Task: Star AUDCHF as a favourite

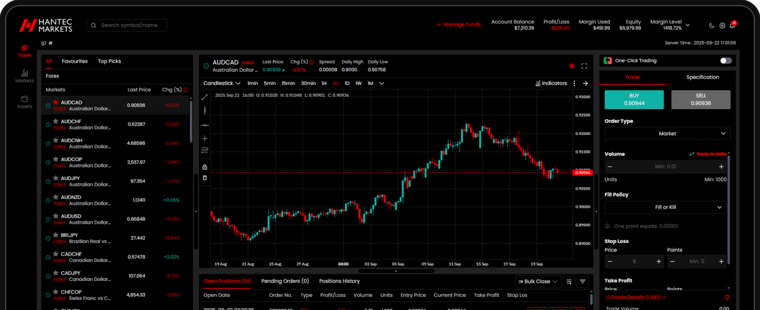Action: [56, 120]
